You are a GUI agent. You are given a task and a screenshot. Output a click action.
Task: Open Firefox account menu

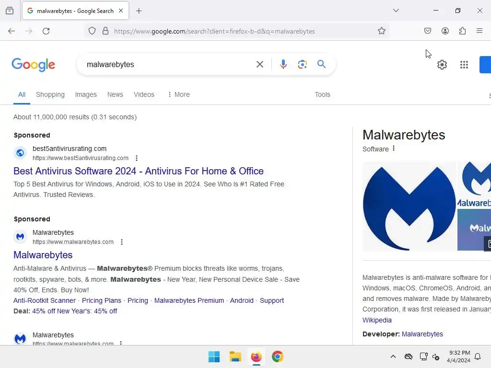point(445,31)
